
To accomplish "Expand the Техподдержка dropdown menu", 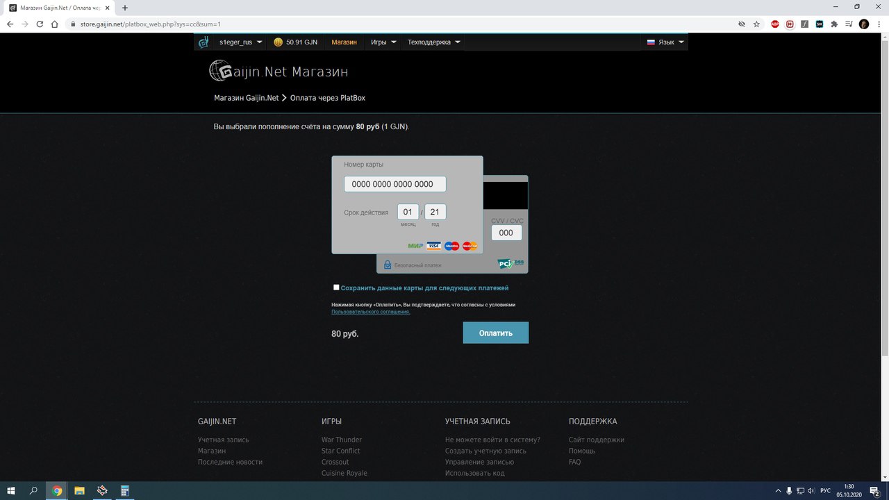I will [x=434, y=42].
